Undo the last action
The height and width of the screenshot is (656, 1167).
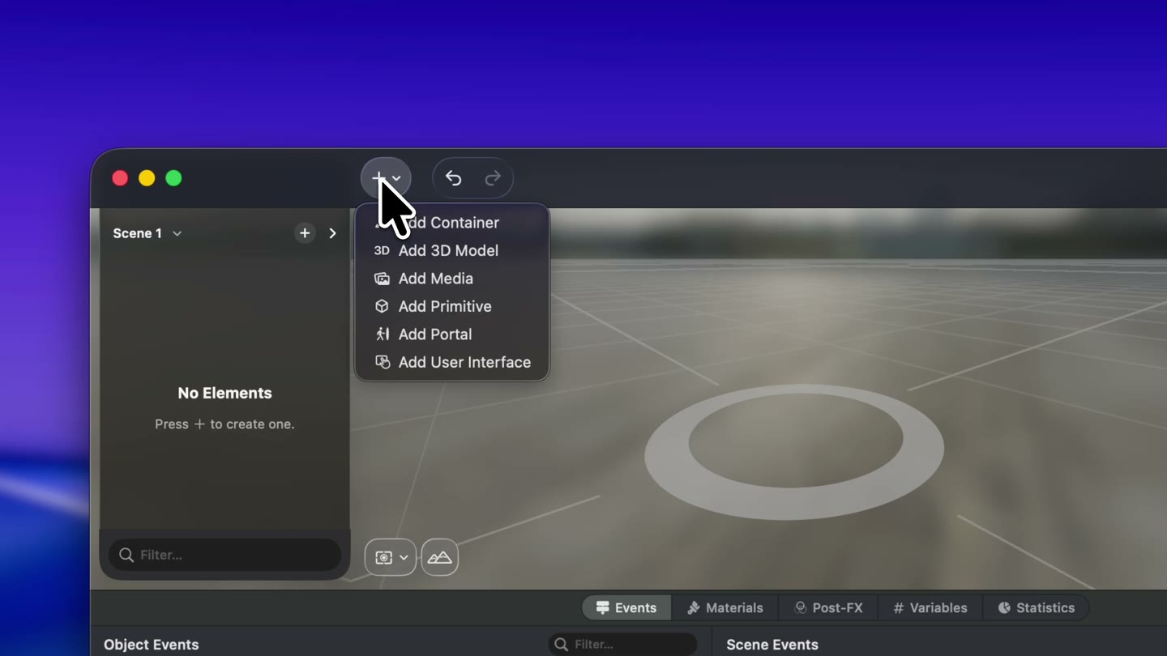453,178
